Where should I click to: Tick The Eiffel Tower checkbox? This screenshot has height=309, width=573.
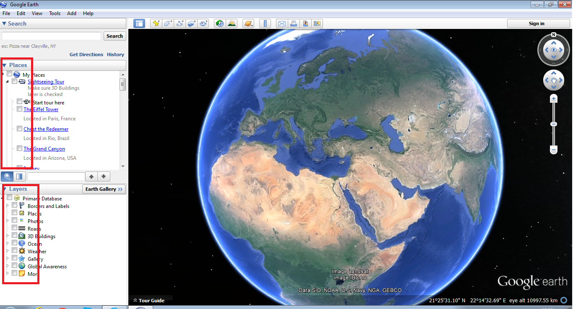[19, 109]
